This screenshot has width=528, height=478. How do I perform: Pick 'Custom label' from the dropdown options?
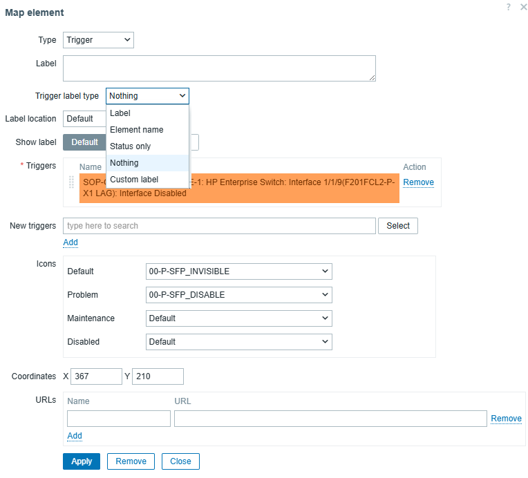[134, 180]
